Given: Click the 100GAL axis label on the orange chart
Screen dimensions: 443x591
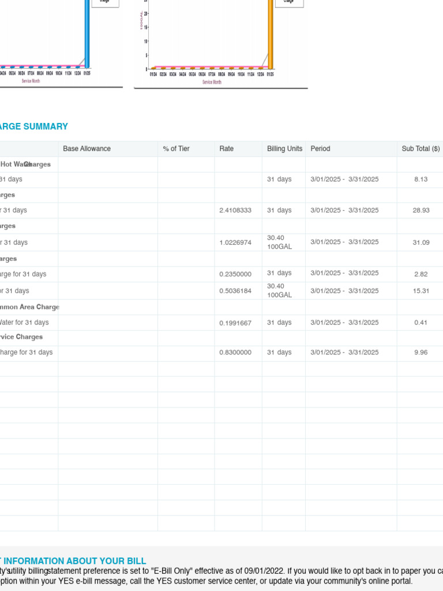Looking at the screenshot, I should point(142,20).
